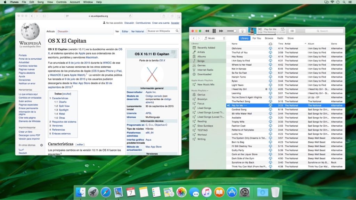356x200 pixels.
Task: Open the AirPlay output button in iTunes
Action: click(x=242, y=31)
